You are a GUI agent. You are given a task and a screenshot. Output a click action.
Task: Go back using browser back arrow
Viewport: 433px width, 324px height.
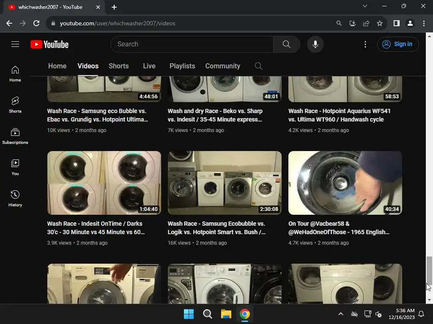[x=9, y=24]
